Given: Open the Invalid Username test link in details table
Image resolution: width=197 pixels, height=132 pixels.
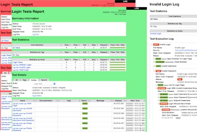Looking at the screenshot, I should point(22,110).
